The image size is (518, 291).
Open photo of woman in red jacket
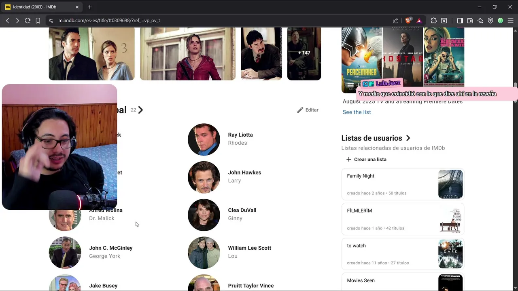pyautogui.click(x=187, y=53)
